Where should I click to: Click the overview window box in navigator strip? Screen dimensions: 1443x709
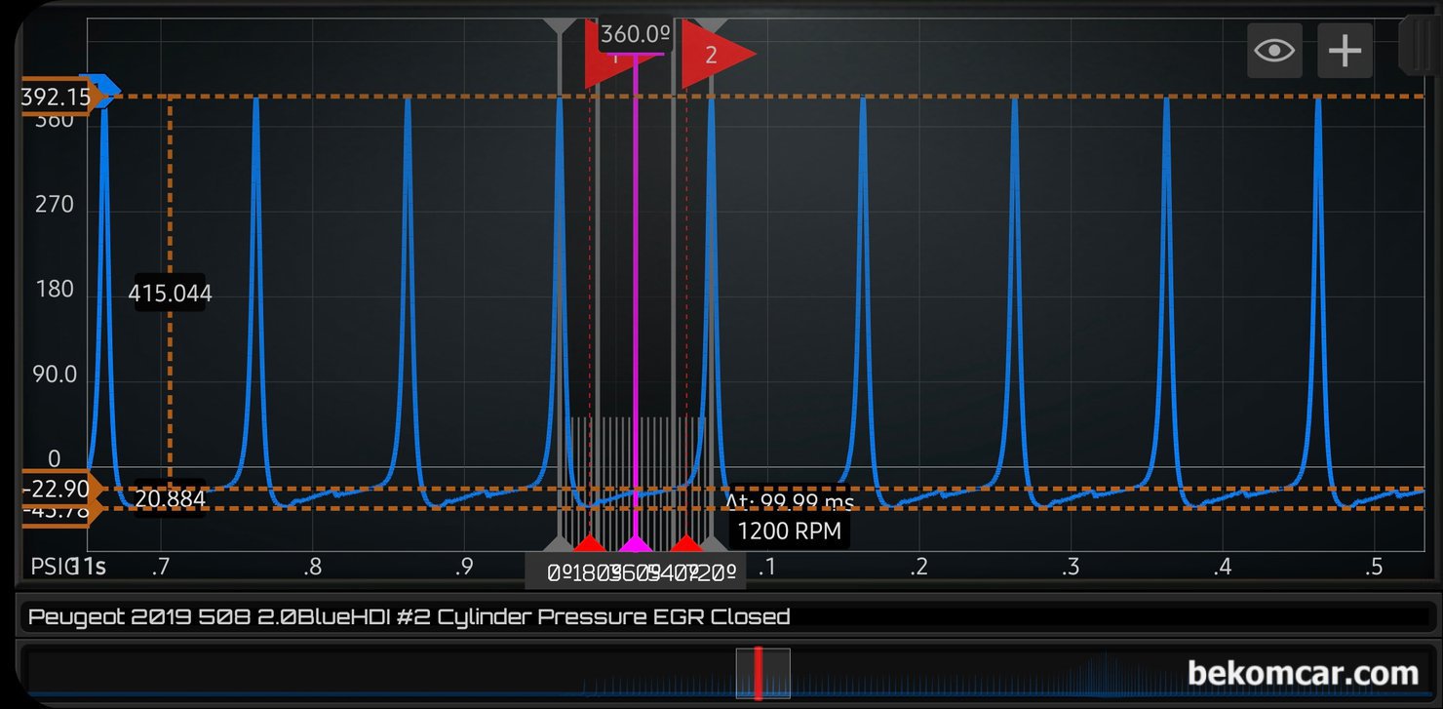pos(762,673)
